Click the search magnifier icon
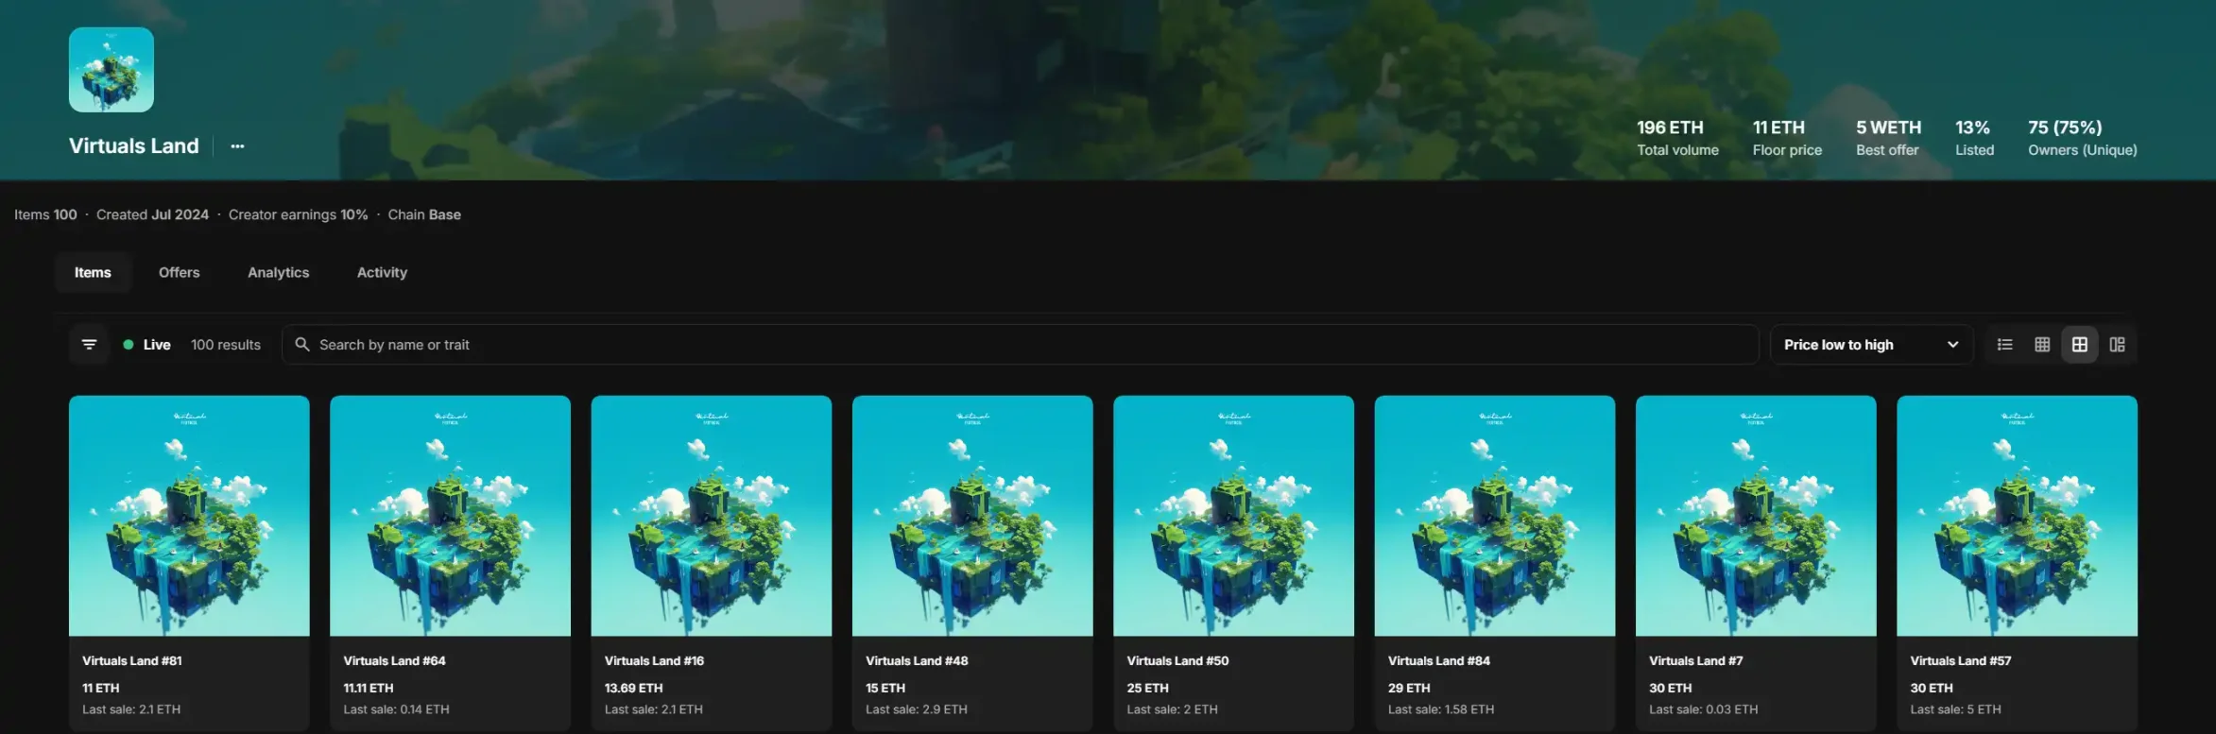 pyautogui.click(x=302, y=345)
